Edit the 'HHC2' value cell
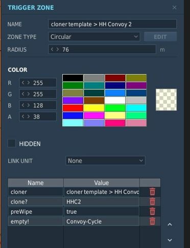The image size is (190, 248). click(x=102, y=201)
